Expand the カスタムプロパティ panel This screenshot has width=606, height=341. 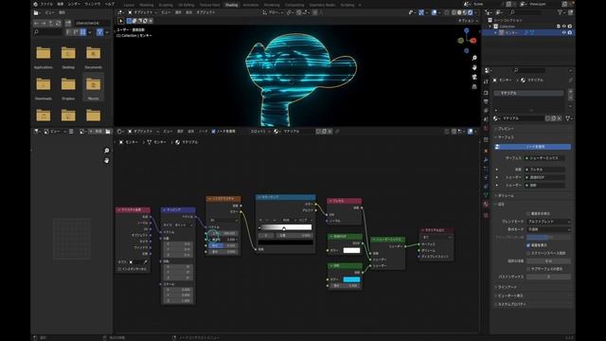point(510,304)
